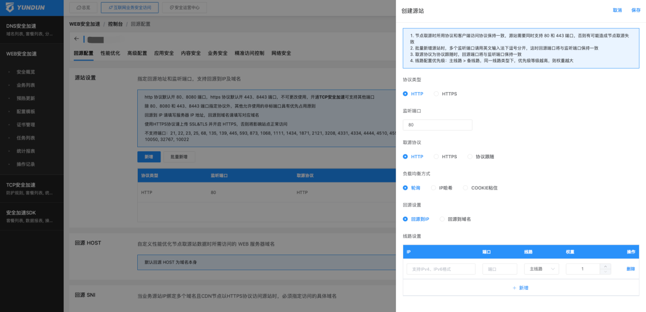The height and width of the screenshot is (312, 646).
Task: Collapse the WEB安全加速 sidebar section
Action: tap(31, 53)
